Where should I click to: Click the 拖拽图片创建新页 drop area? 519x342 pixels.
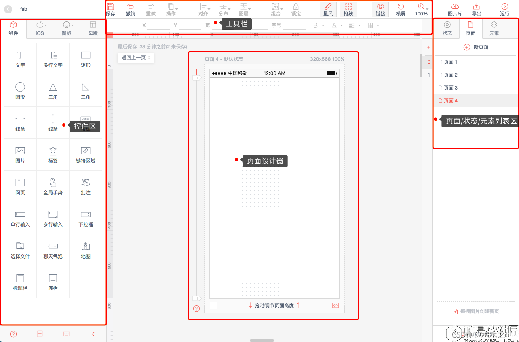tap(476, 311)
